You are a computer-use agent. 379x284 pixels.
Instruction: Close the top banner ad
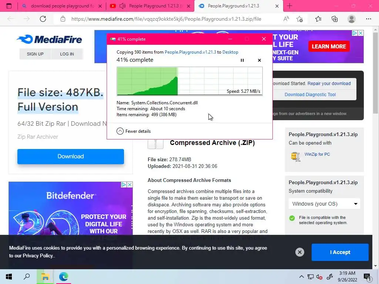(x=360, y=33)
